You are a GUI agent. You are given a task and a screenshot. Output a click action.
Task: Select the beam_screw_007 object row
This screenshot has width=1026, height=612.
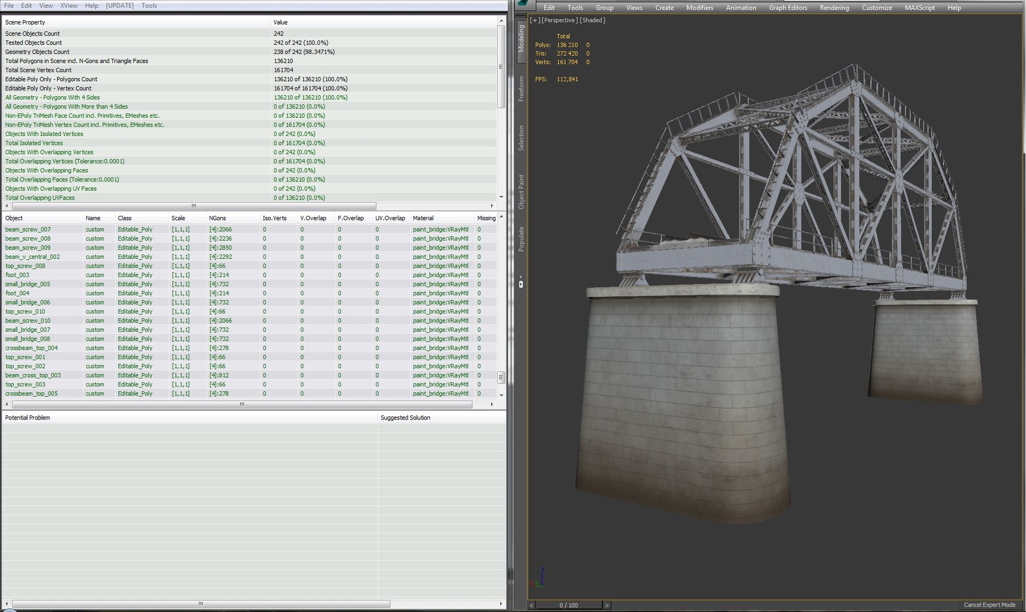pyautogui.click(x=249, y=229)
